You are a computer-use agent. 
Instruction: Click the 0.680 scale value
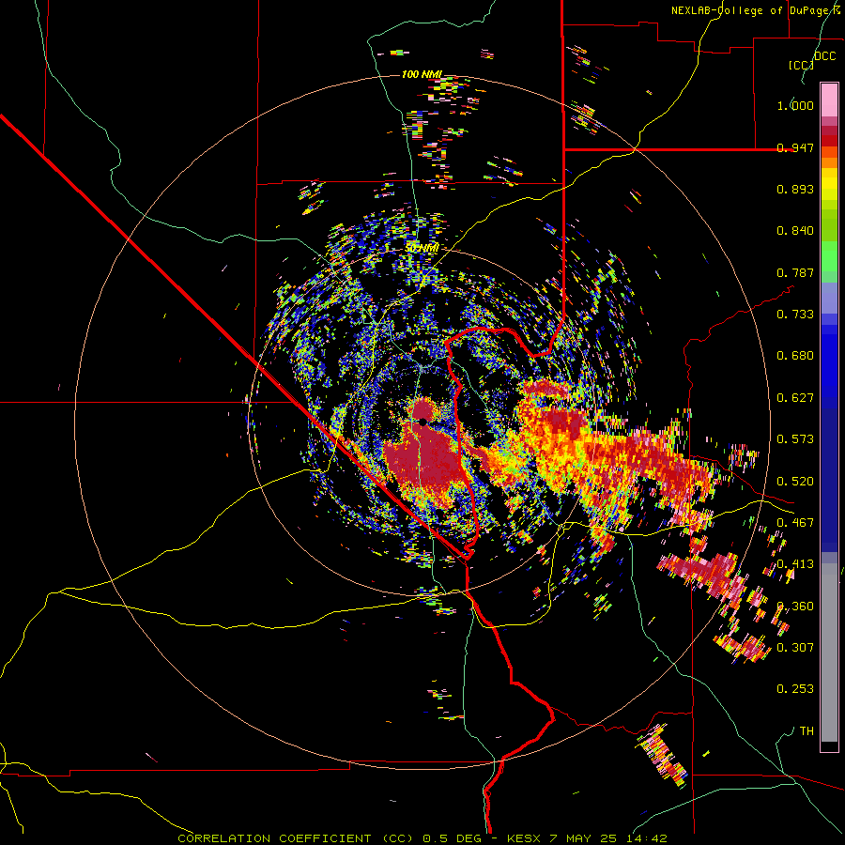click(795, 356)
